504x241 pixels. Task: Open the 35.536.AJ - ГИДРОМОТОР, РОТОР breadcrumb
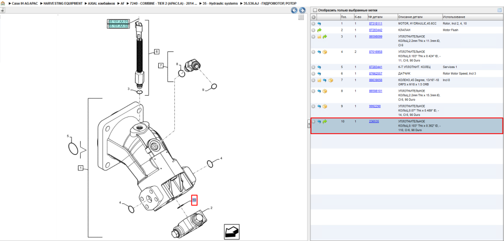[x=270, y=3]
